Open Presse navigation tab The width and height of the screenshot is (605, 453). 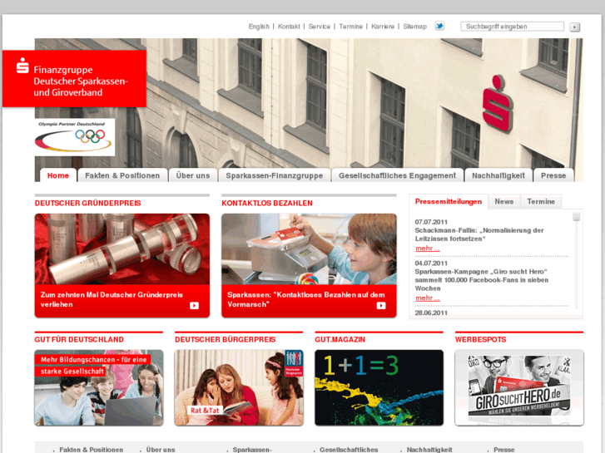tap(553, 175)
